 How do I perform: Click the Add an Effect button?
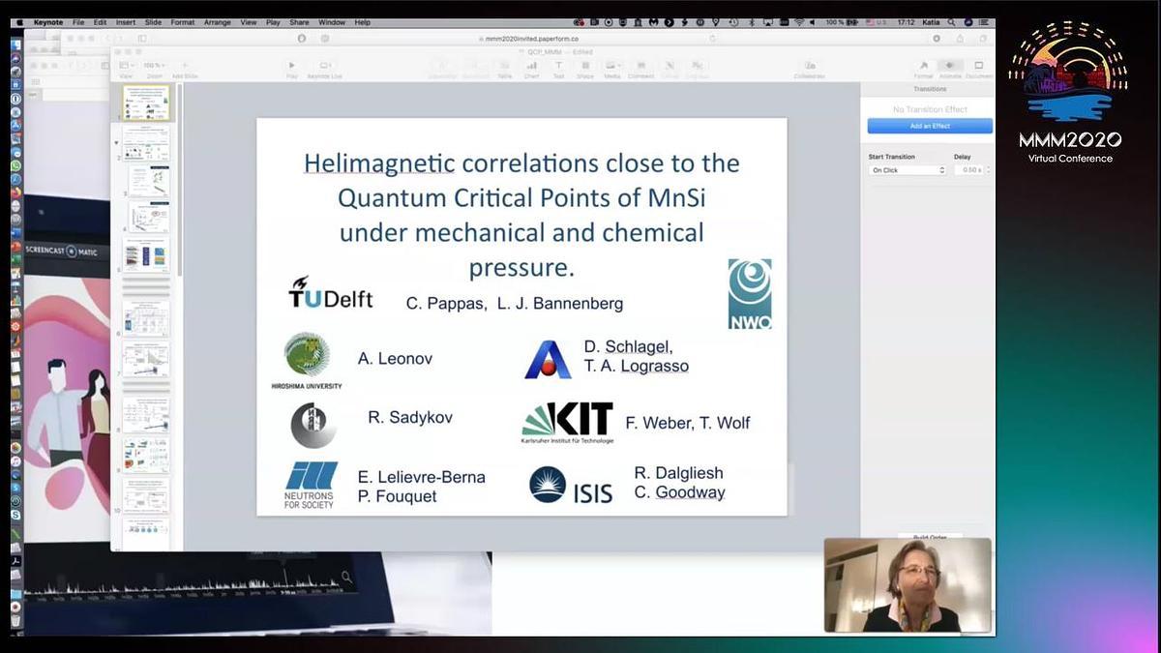click(x=930, y=126)
